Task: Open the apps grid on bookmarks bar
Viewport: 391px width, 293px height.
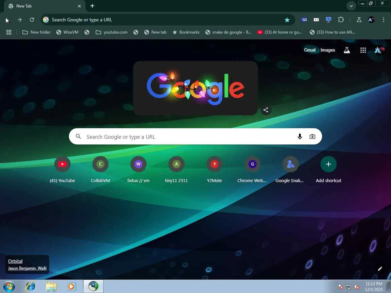Action: [x=9, y=32]
